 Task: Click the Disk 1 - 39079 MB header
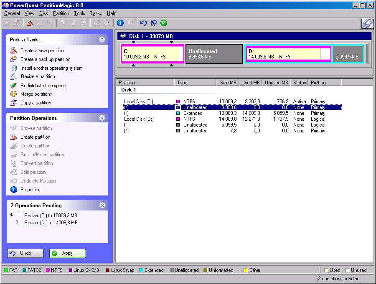244,36
